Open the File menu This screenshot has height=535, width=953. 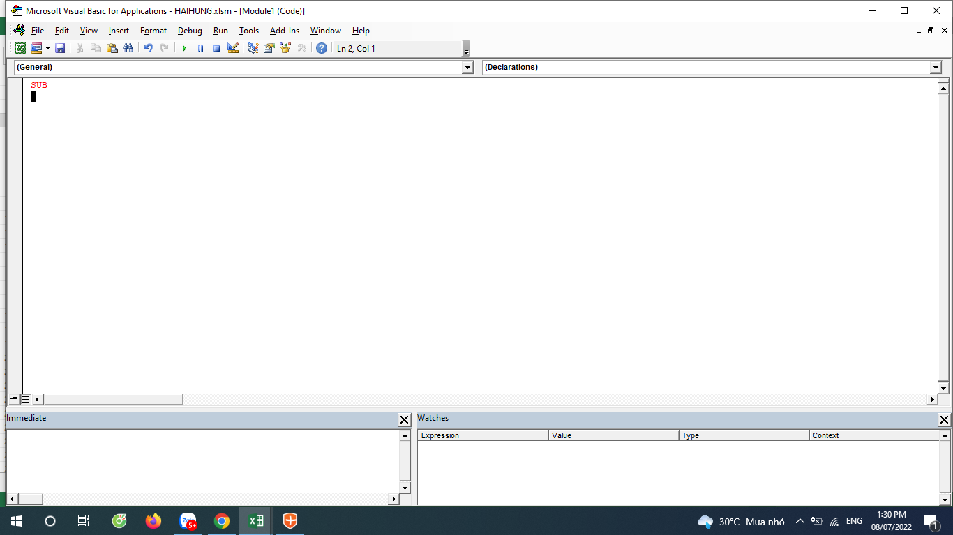point(38,31)
